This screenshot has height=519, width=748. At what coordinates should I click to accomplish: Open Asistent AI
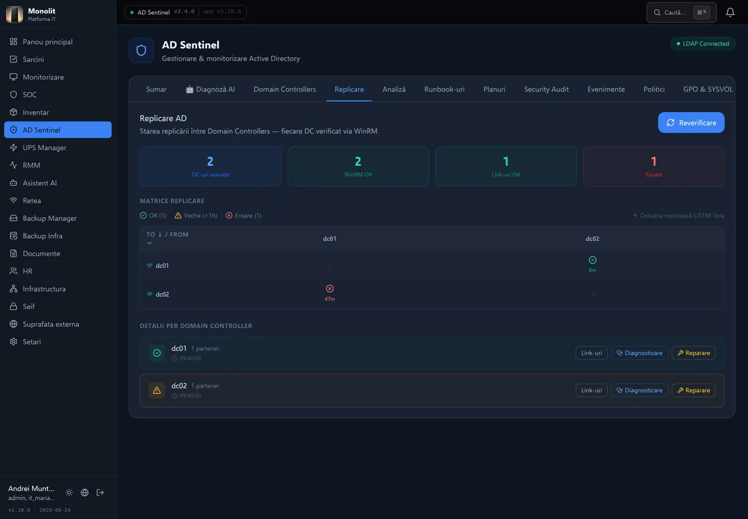click(57, 183)
